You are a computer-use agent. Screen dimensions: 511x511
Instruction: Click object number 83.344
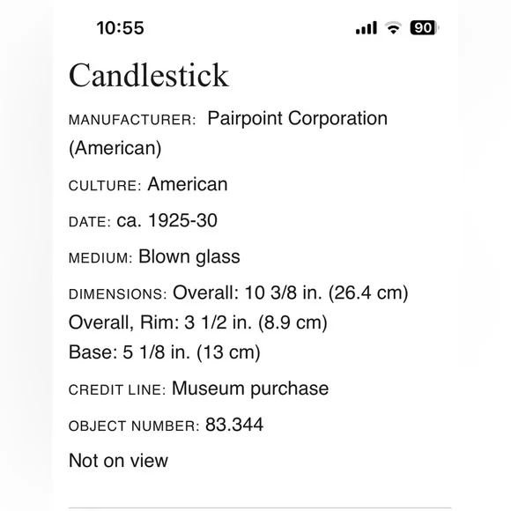[x=234, y=425]
